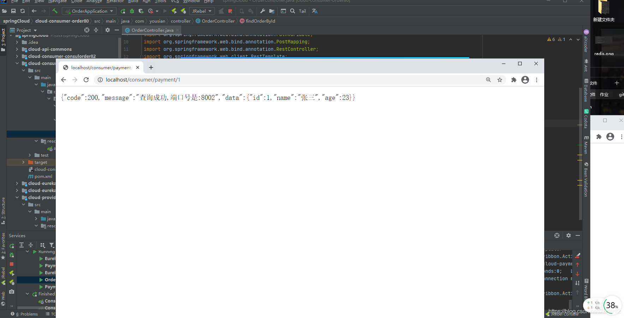This screenshot has height=318, width=624.
Task: Open the Analyze menu
Action: (x=94, y=1)
